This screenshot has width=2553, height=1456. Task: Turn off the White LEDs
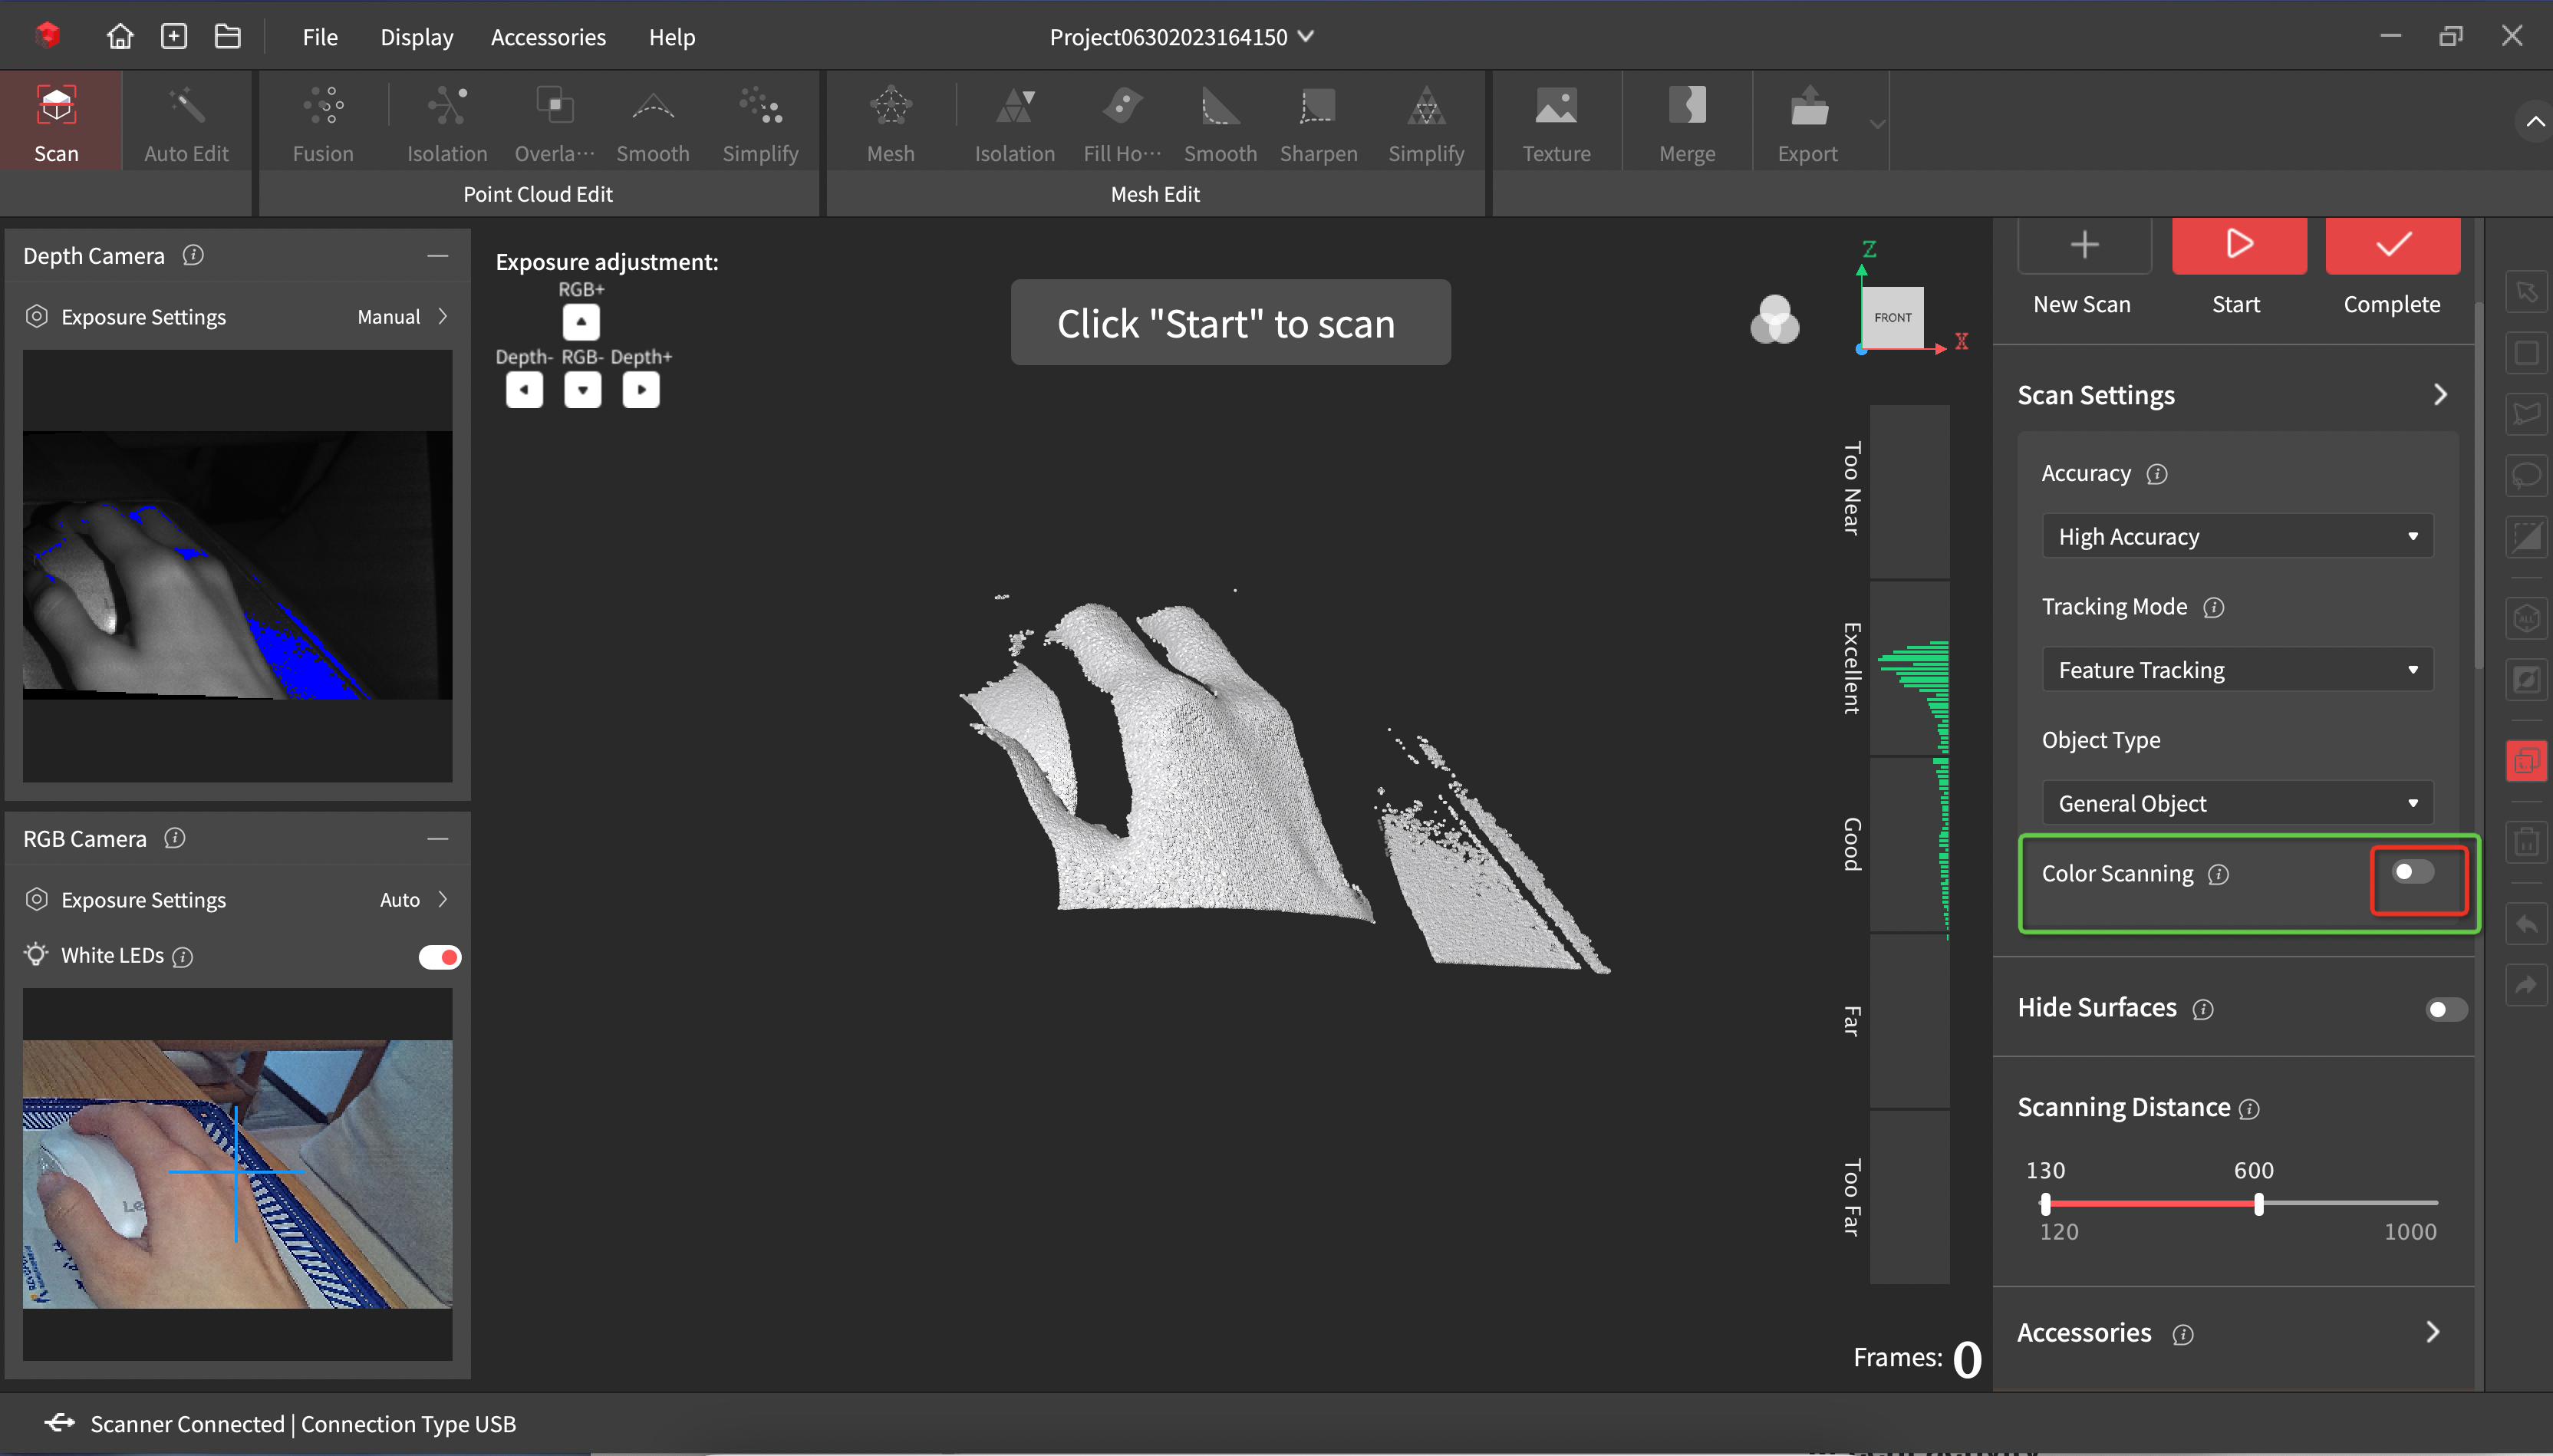pyautogui.click(x=439, y=956)
